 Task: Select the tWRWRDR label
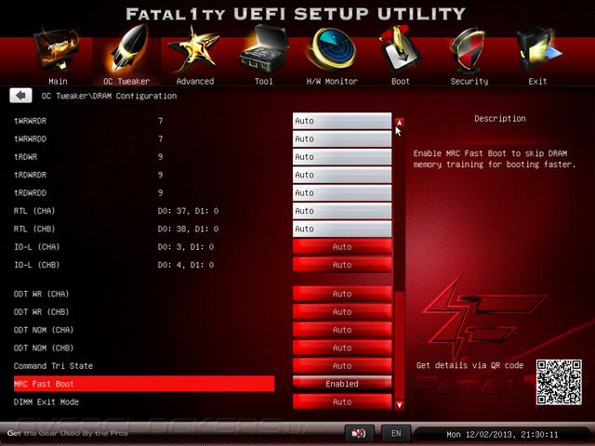point(31,121)
